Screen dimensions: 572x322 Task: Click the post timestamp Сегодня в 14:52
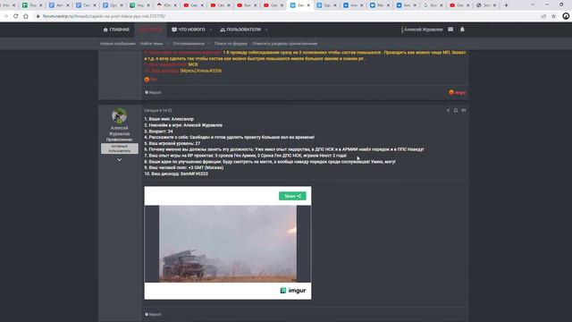pyautogui.click(x=157, y=110)
